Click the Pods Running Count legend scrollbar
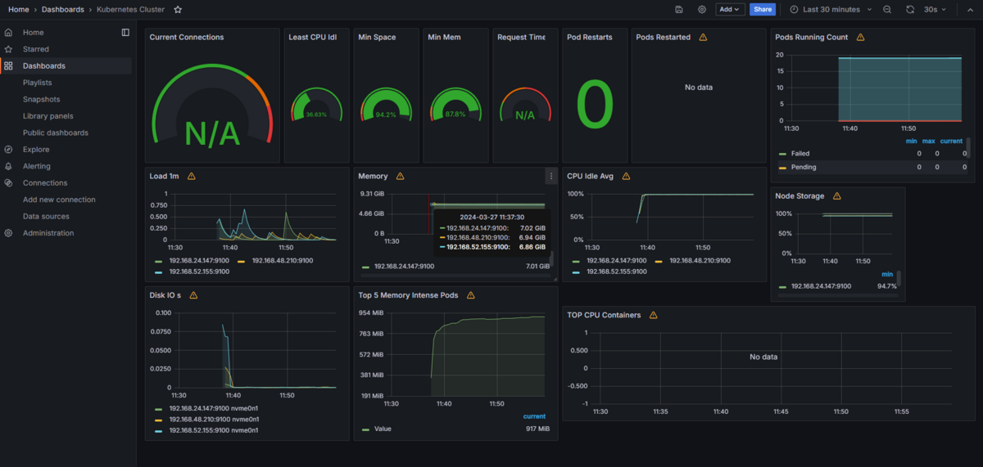 (968, 148)
